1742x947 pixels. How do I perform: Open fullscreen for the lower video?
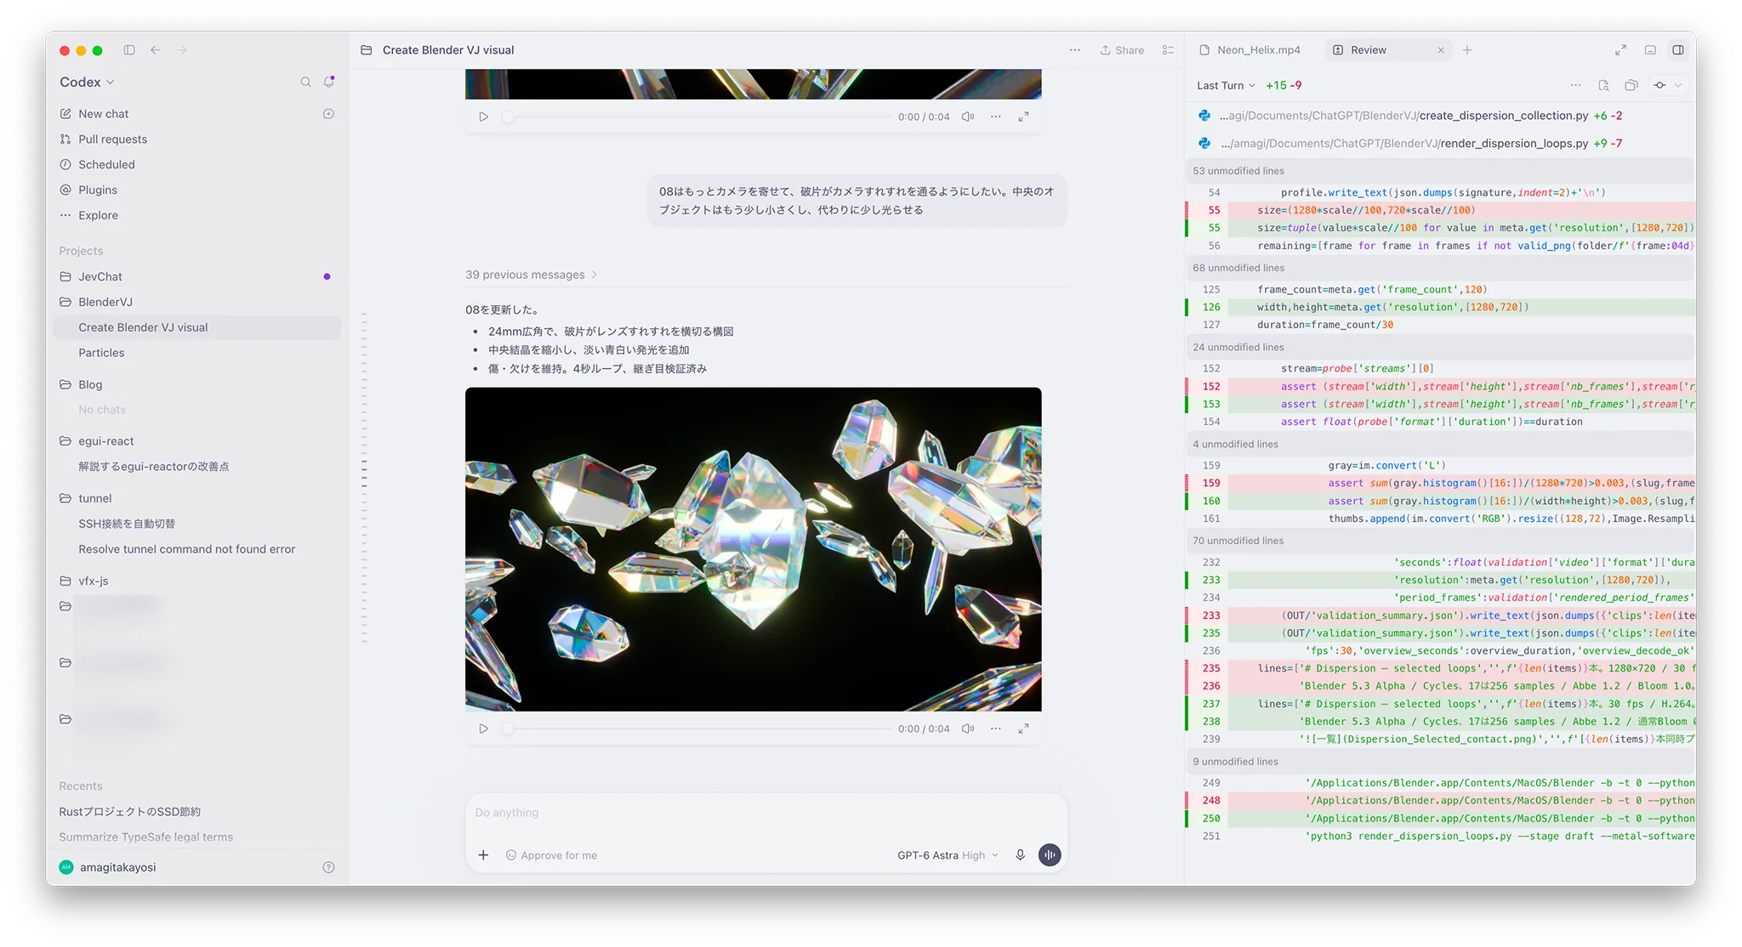pos(1024,729)
